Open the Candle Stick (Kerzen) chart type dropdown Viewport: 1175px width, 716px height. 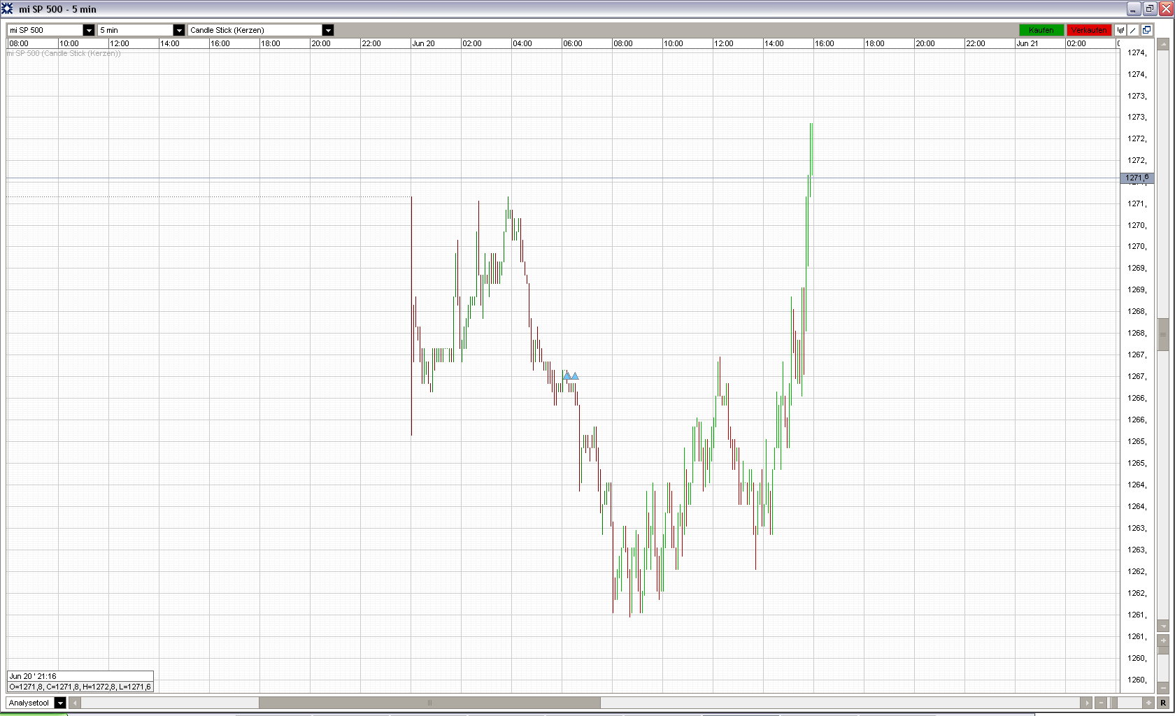coord(328,30)
